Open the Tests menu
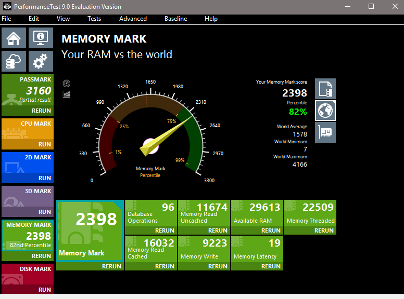 94,19
